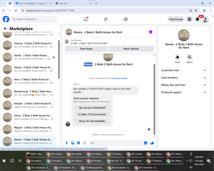The height and width of the screenshot is (171, 214).
Task: Attach a photo file icon
Action: click(73, 143)
